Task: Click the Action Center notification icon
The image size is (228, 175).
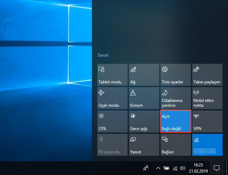Action: [217, 168]
